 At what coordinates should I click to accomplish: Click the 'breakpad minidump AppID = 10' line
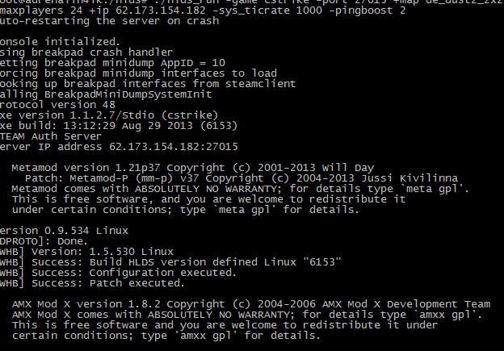[112, 63]
